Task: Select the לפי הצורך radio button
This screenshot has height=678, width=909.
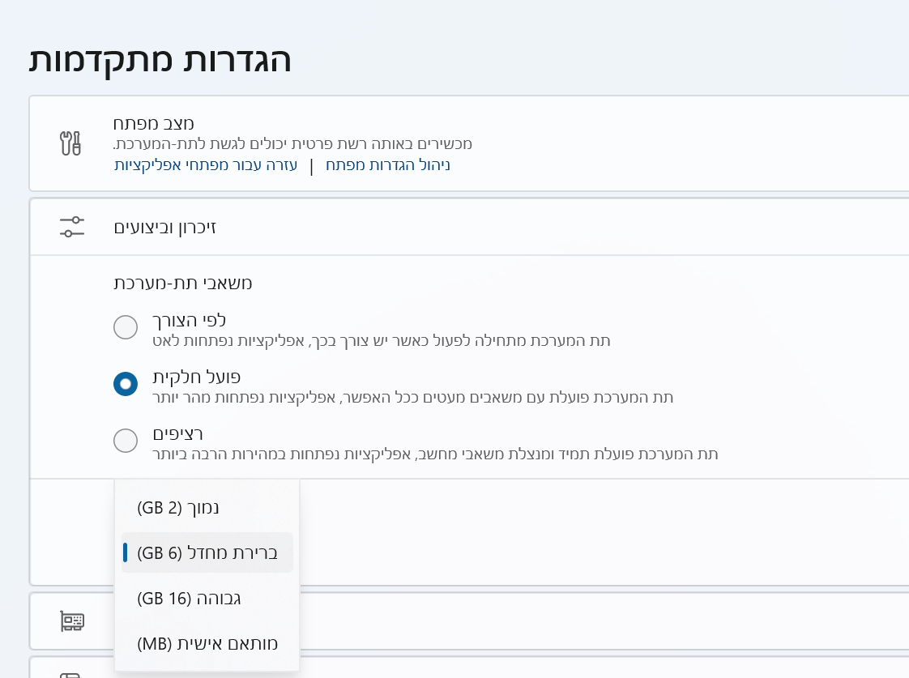Action: 126,327
